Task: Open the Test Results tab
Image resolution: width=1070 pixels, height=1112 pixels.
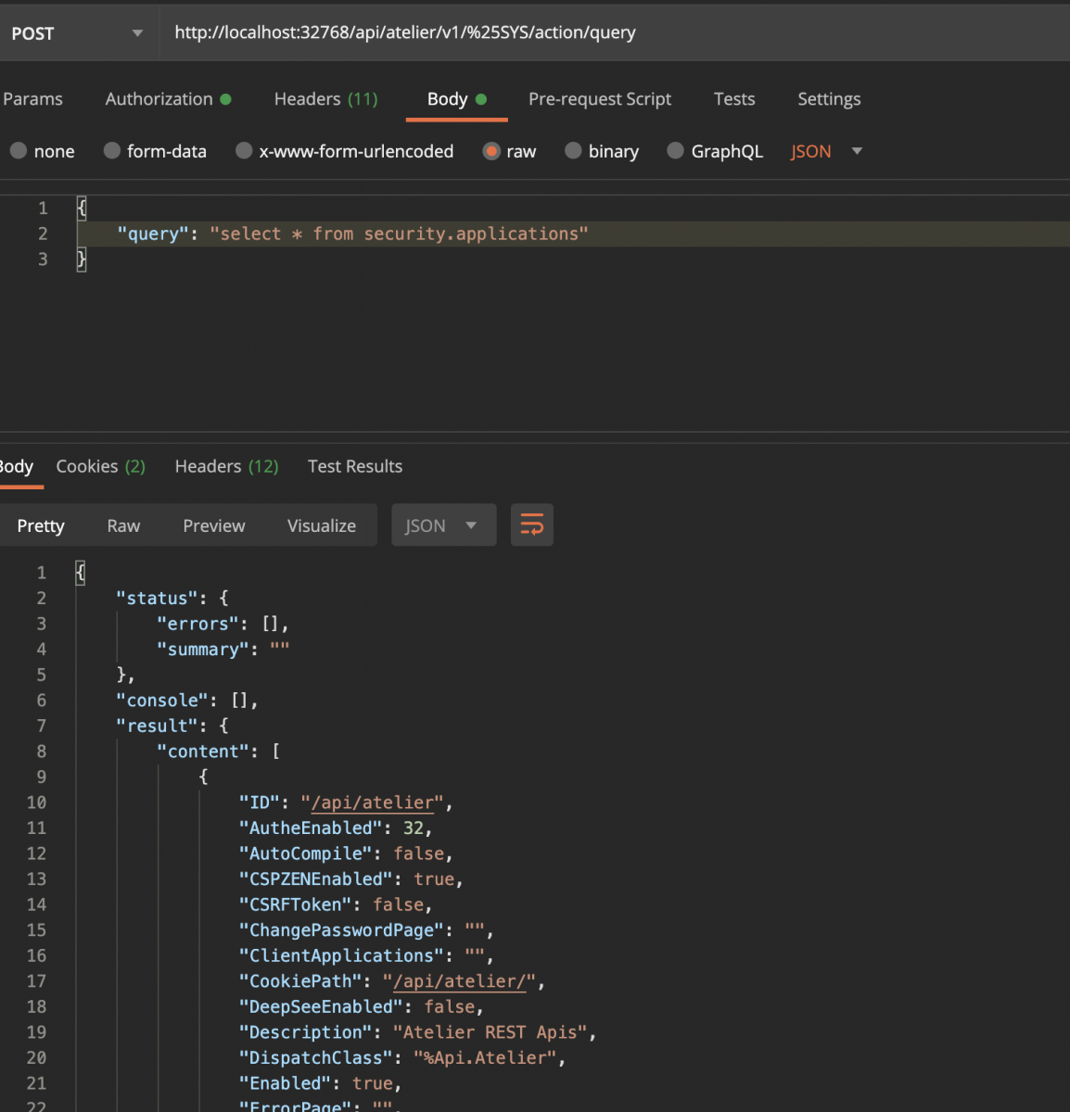Action: pos(354,466)
